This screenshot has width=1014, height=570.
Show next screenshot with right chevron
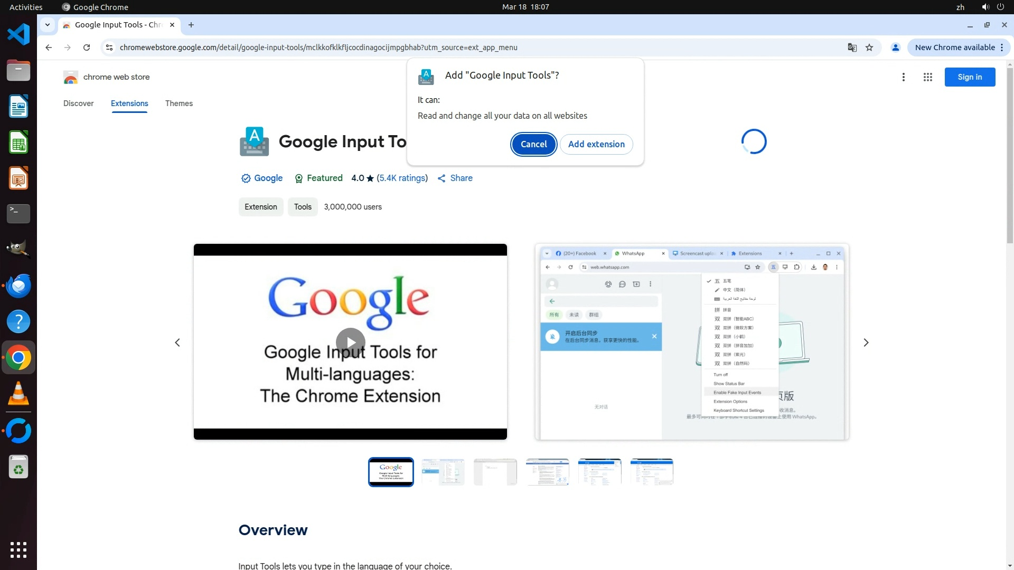(x=866, y=343)
